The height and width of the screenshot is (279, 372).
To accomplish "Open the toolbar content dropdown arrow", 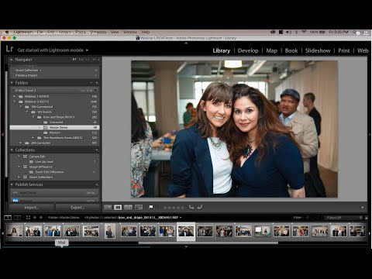I will pos(363,208).
